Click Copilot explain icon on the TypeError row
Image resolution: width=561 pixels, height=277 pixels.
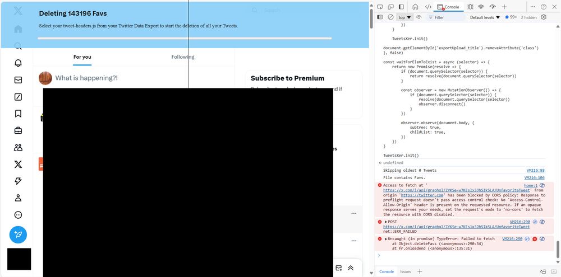(542, 239)
